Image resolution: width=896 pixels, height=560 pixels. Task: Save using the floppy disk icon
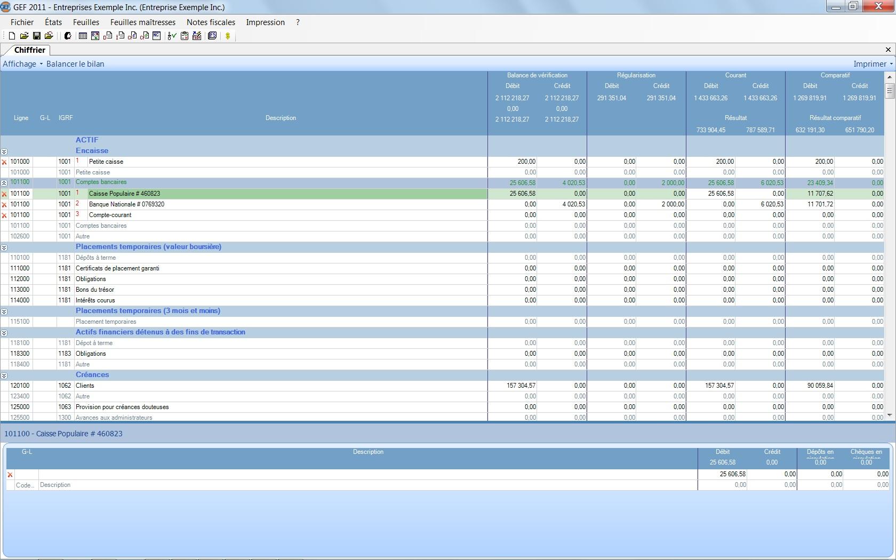click(x=36, y=36)
